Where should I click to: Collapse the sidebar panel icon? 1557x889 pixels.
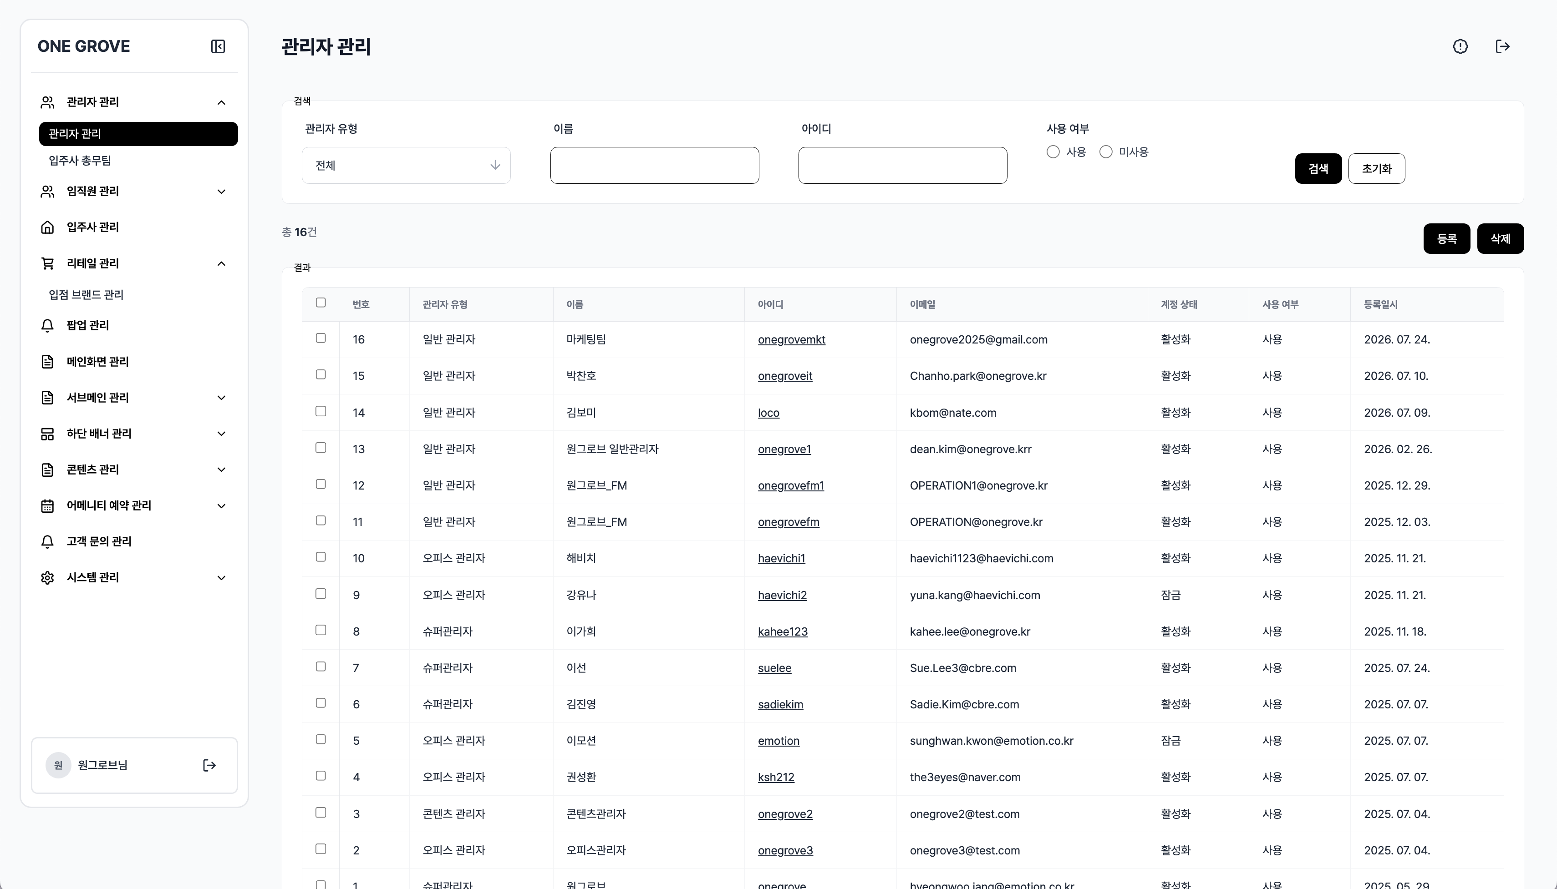(218, 46)
